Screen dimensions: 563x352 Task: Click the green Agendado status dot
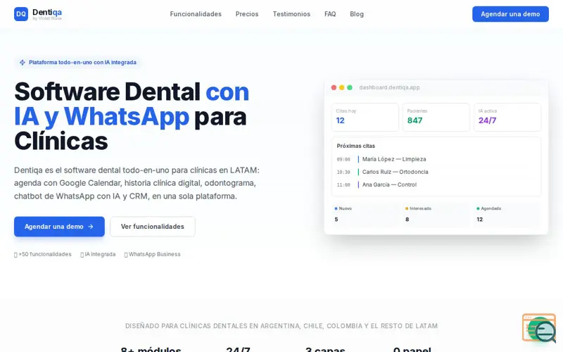click(x=478, y=208)
